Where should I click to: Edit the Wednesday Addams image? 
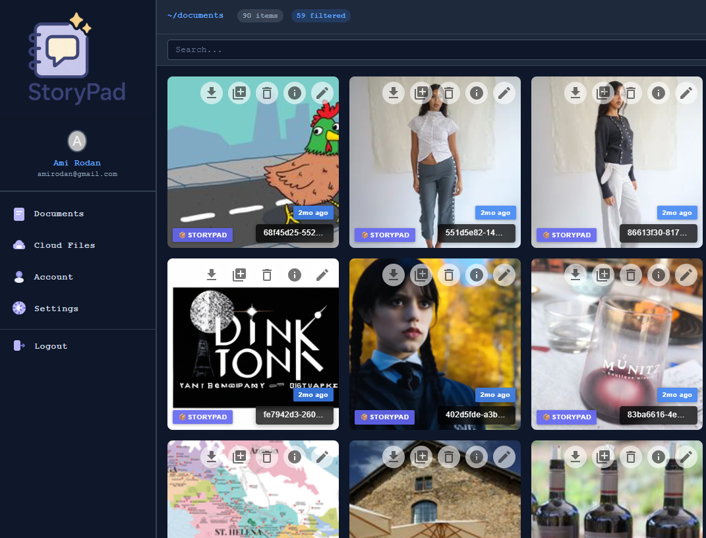tap(504, 275)
